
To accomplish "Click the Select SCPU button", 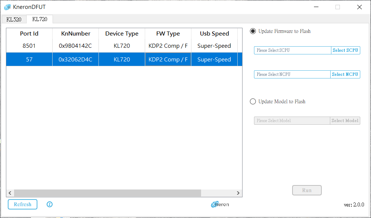I will click(345, 50).
